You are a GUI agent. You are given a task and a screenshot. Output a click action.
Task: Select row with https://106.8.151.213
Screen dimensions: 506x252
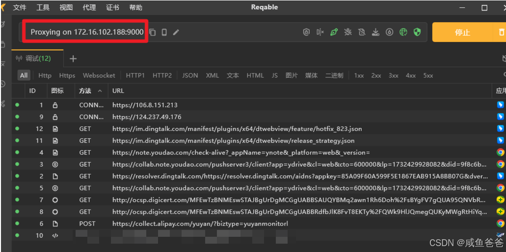(259, 105)
